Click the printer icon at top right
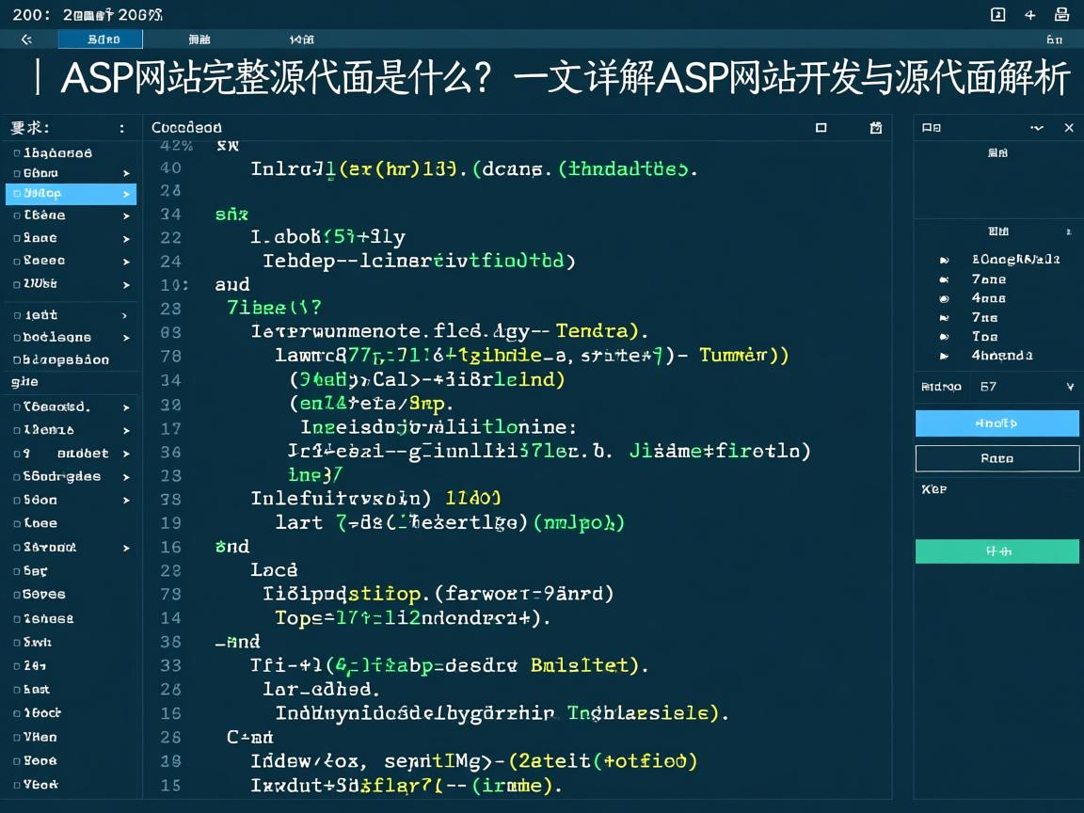This screenshot has height=813, width=1084. tap(1062, 14)
